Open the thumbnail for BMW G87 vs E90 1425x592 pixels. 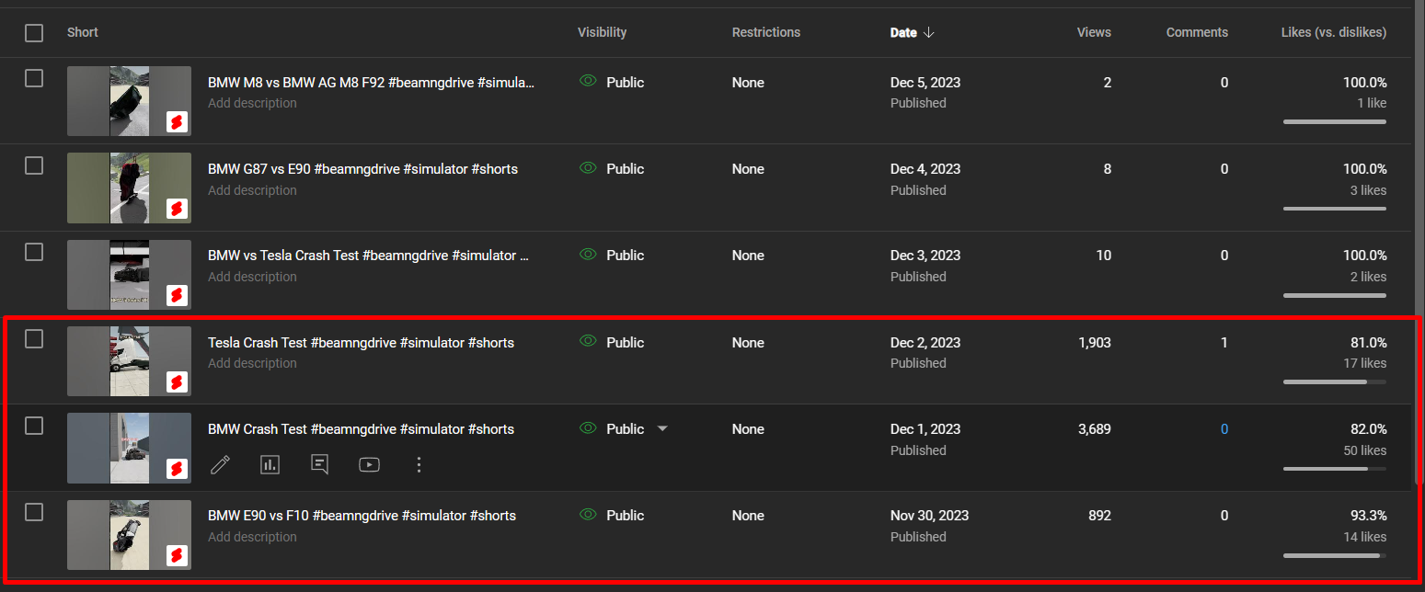point(130,188)
